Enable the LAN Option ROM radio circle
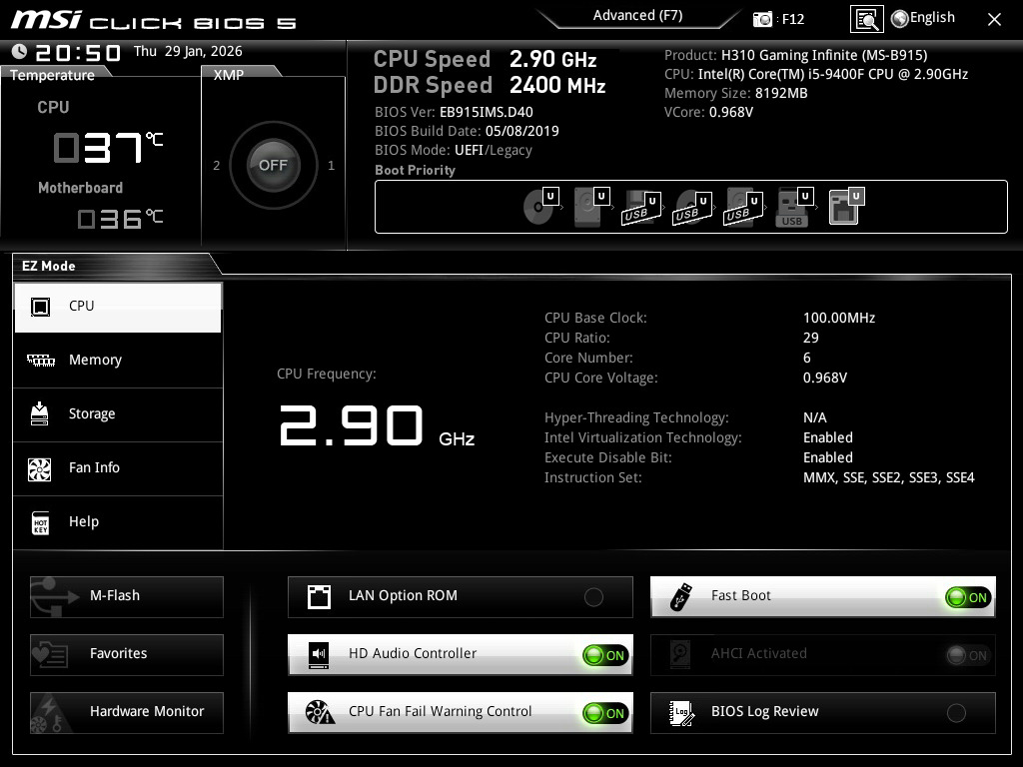Viewport: 1023px width, 767px height. point(593,597)
